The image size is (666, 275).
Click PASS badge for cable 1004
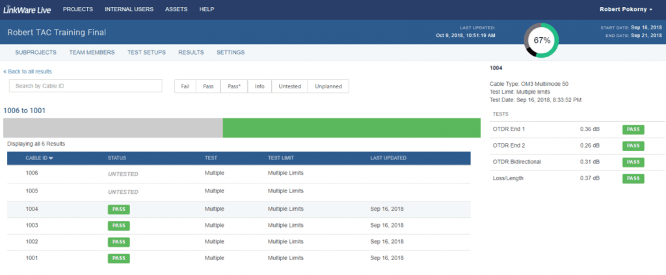click(118, 209)
